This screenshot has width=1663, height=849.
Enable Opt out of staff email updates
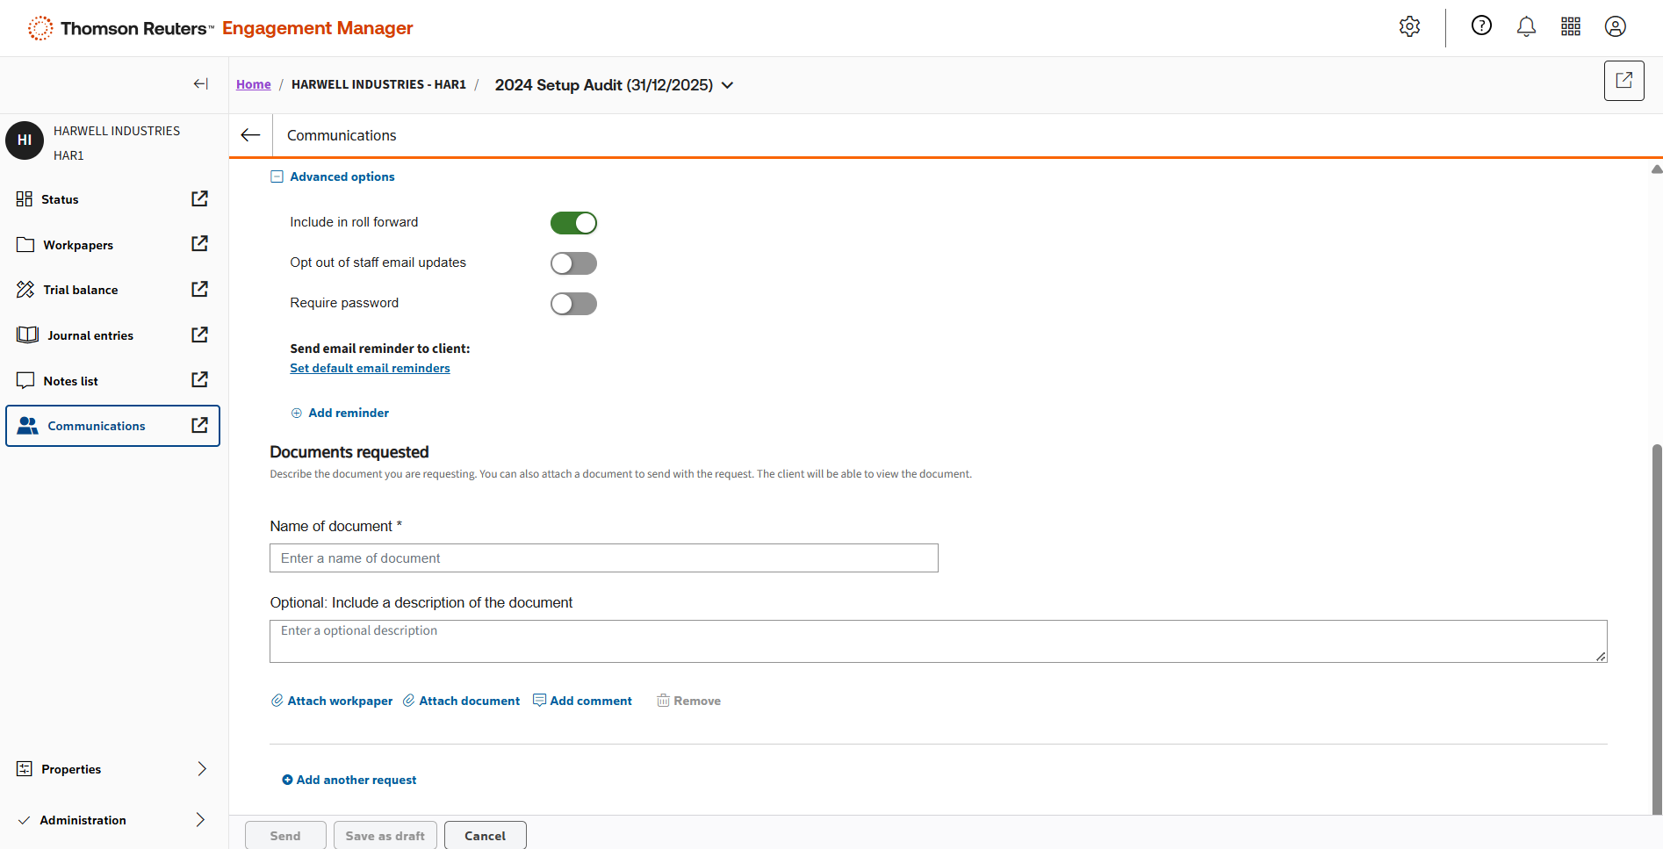[573, 263]
